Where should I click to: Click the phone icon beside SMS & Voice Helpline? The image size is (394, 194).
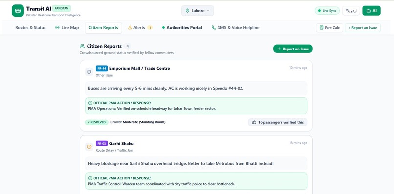[x=214, y=28]
